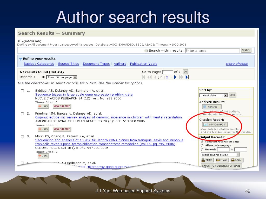
Task: Click '67 results found (Set #4)' text
Action: click(x=42, y=72)
